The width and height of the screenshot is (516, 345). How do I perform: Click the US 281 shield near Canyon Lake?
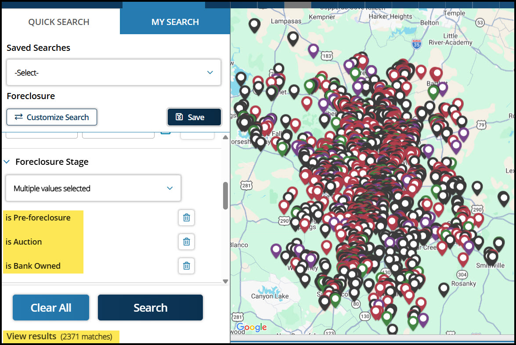[x=238, y=317]
